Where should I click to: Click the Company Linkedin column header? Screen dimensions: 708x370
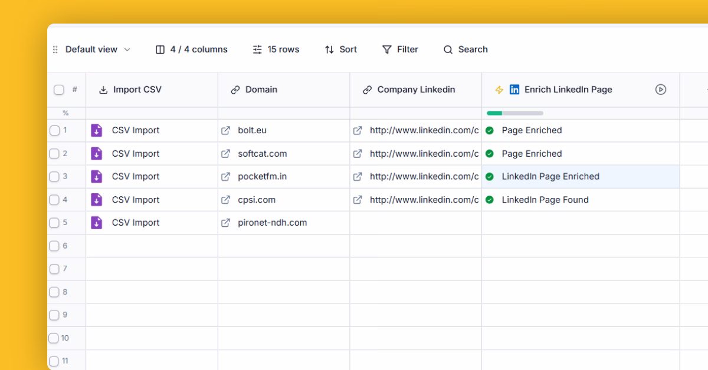point(416,90)
